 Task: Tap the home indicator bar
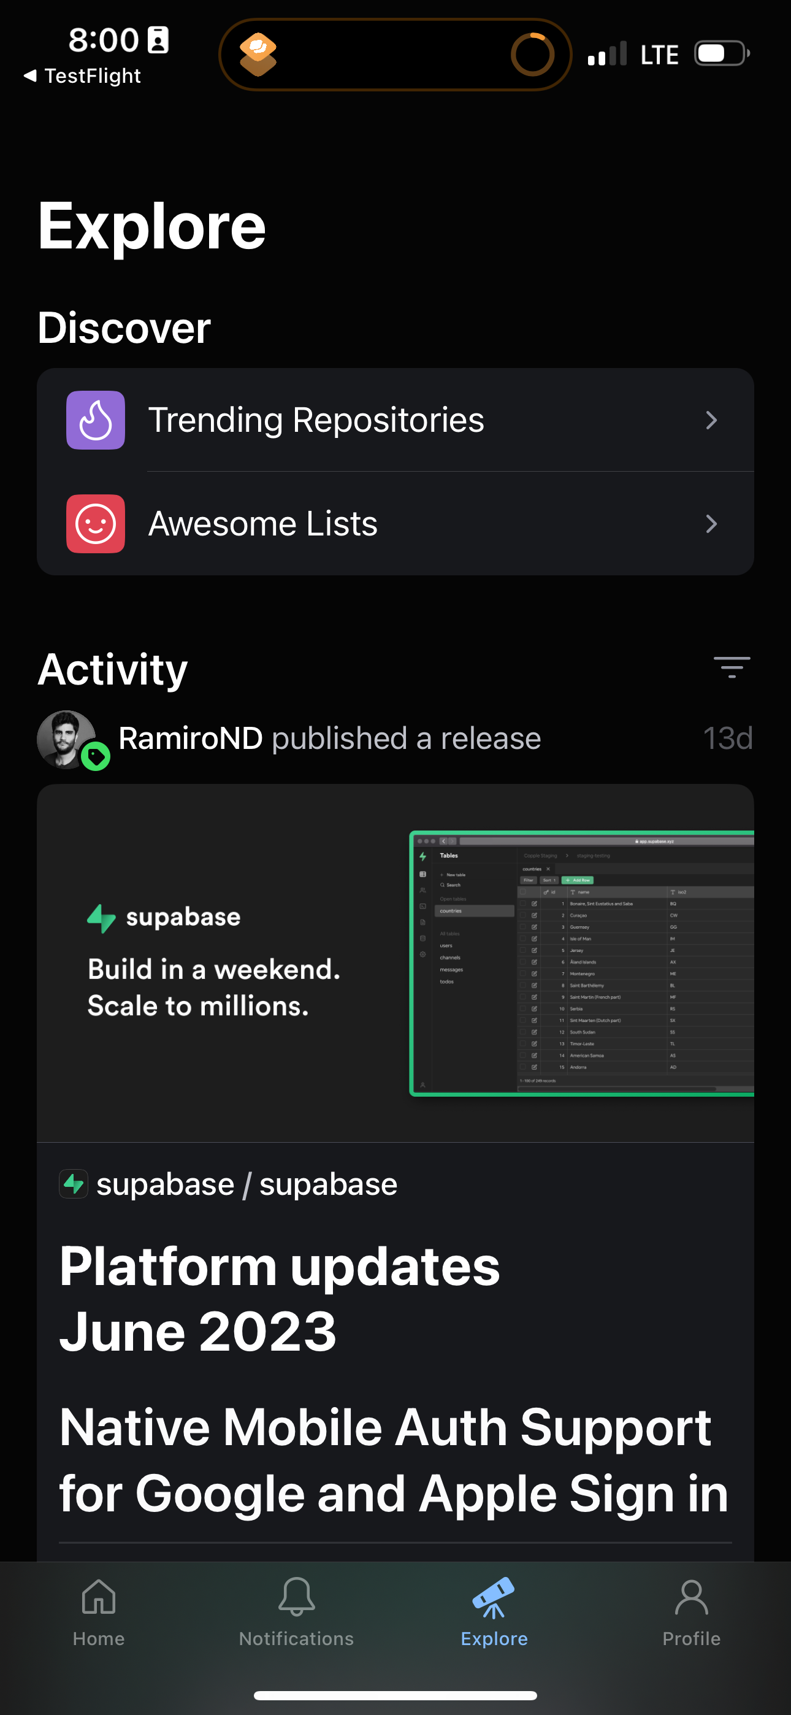(x=395, y=1695)
